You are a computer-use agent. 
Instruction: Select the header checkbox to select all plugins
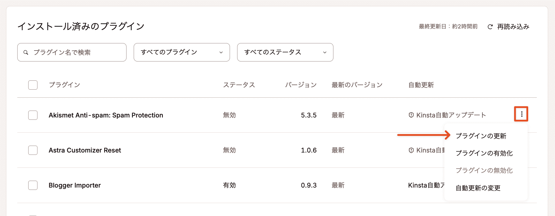[x=33, y=85]
